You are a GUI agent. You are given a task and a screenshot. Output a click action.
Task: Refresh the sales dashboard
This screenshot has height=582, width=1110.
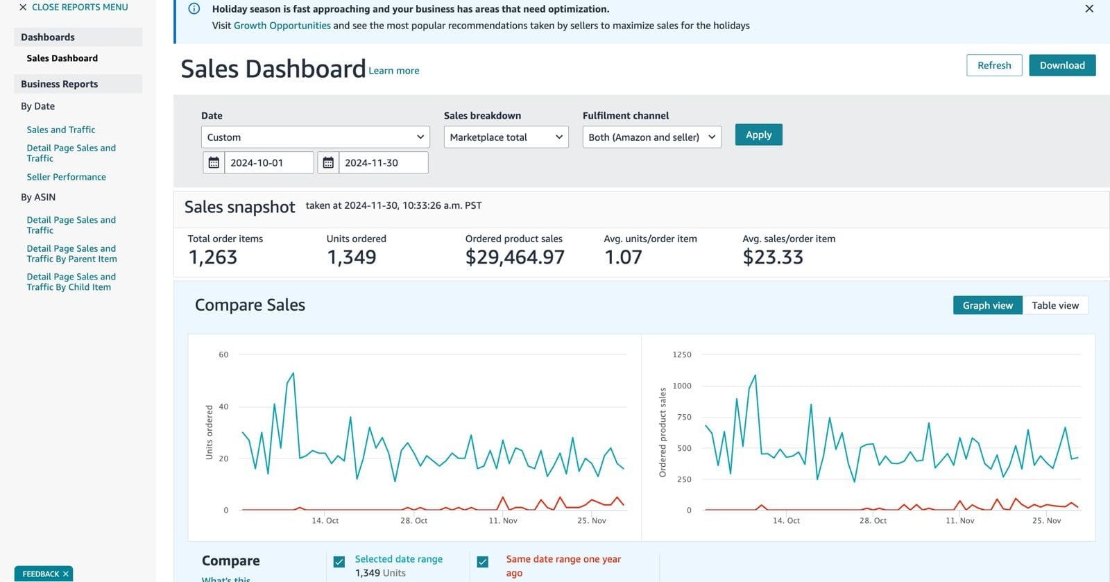pos(993,65)
